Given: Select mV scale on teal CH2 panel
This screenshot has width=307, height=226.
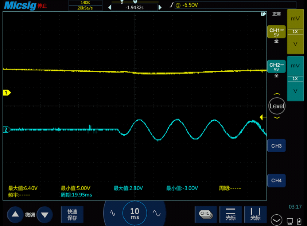Looking at the screenshot, I should (295, 66).
